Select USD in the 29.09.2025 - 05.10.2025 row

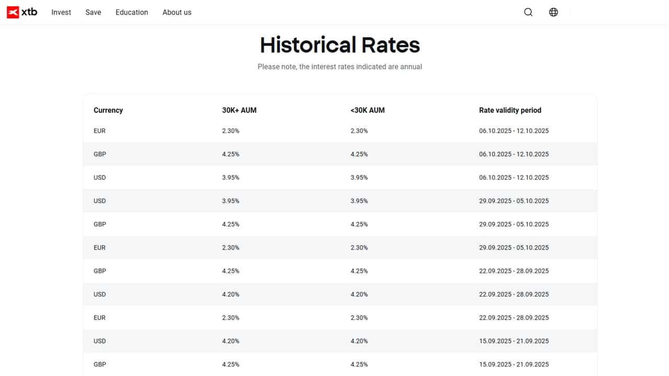(100, 201)
